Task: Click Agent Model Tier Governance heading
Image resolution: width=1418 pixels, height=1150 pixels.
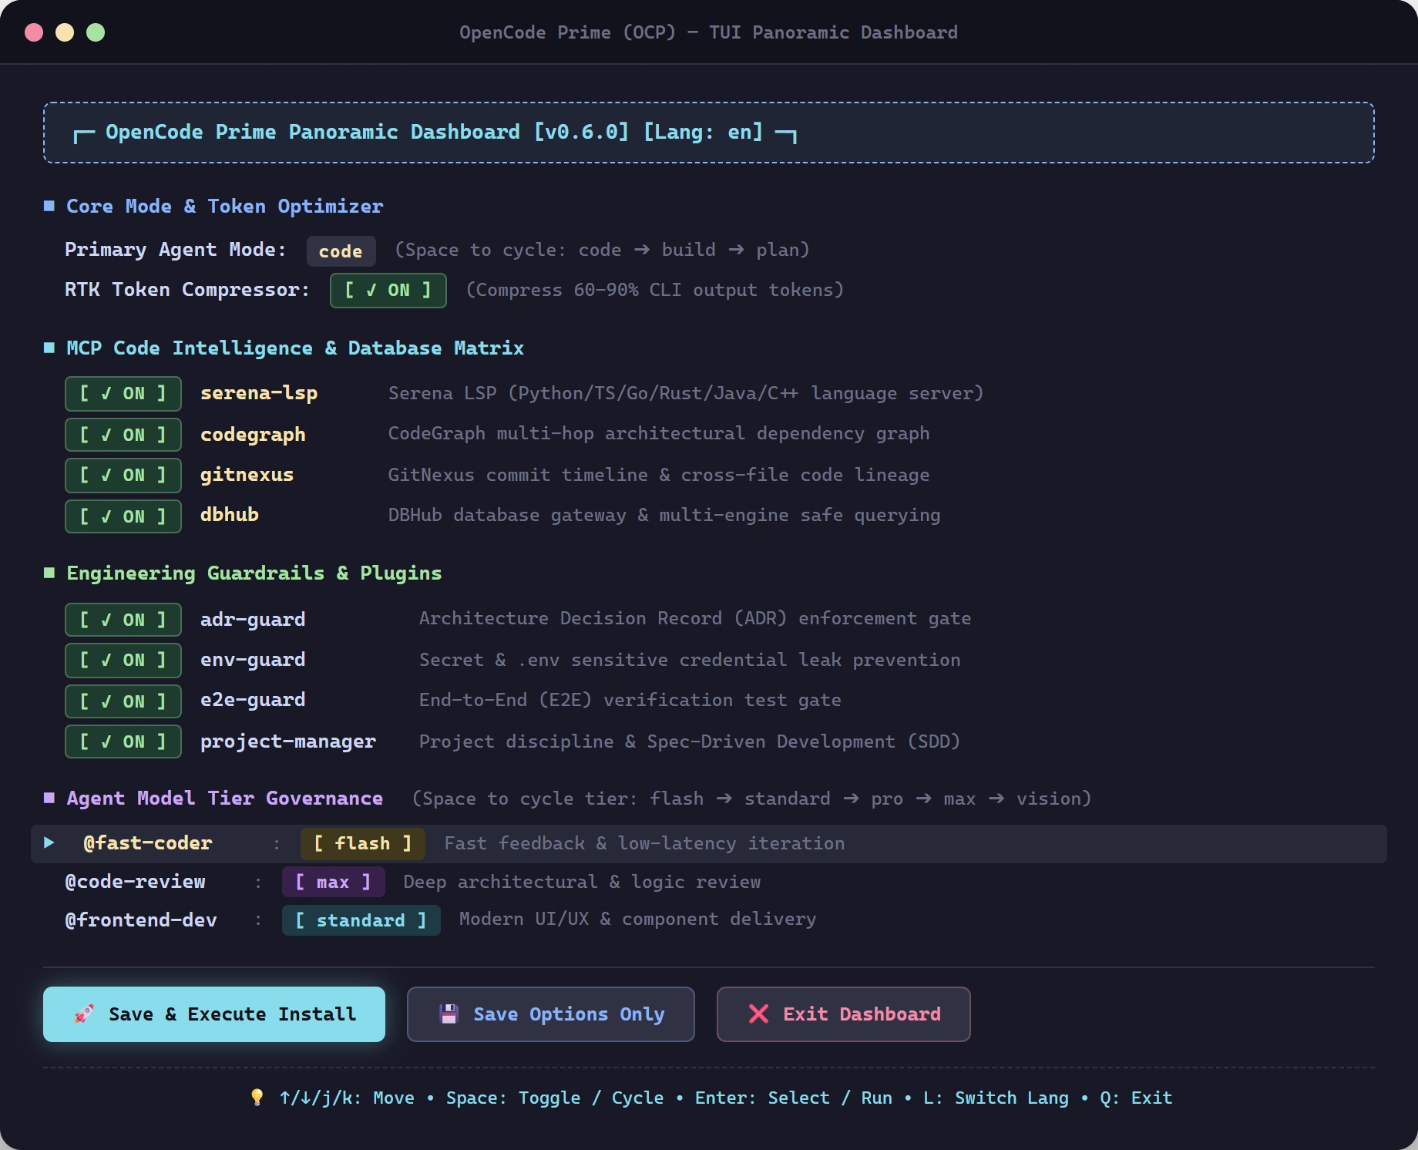Action: [x=224, y=799]
